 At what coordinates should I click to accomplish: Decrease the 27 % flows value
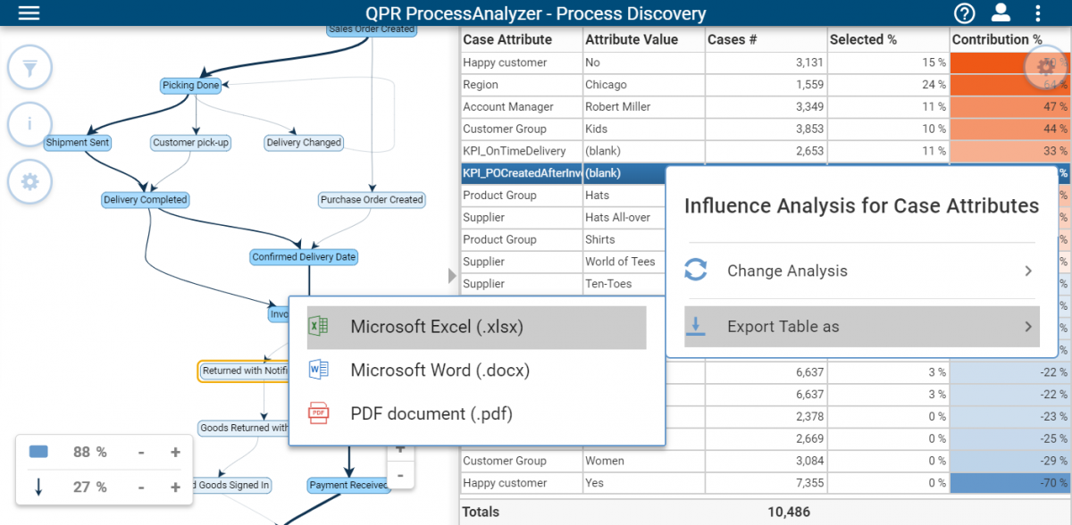coord(141,487)
